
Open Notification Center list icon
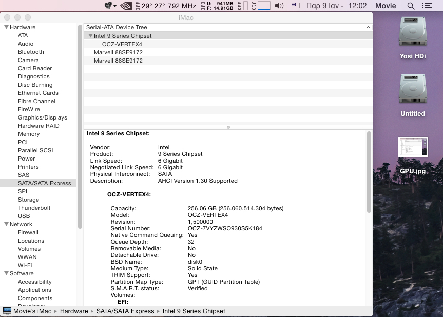tap(427, 6)
